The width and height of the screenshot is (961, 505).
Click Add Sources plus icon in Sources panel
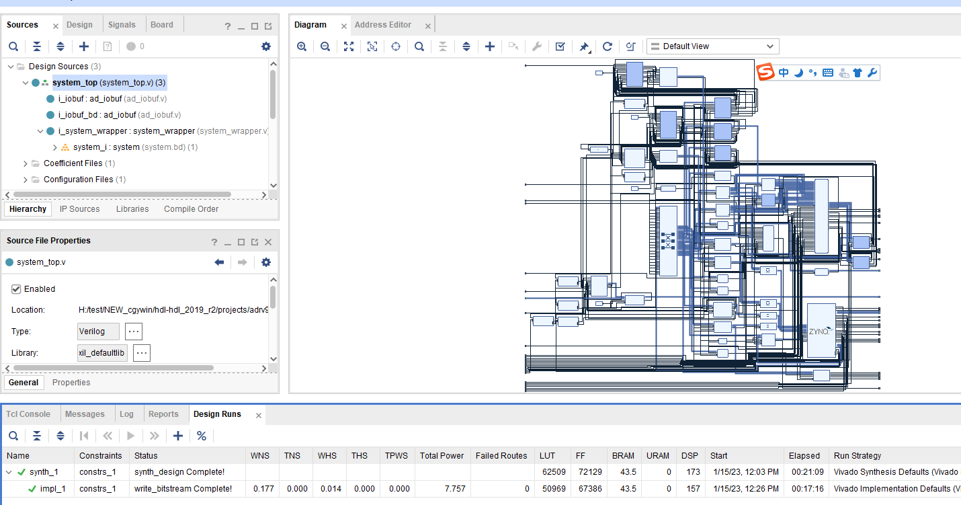coord(84,46)
